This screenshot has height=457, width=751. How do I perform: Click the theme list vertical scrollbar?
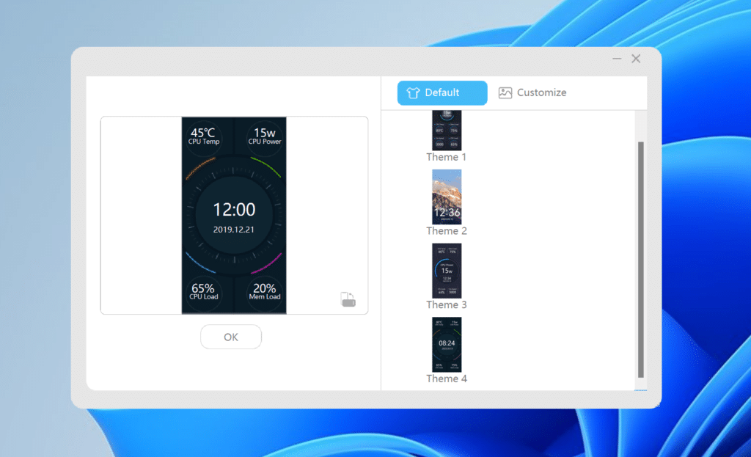641,260
